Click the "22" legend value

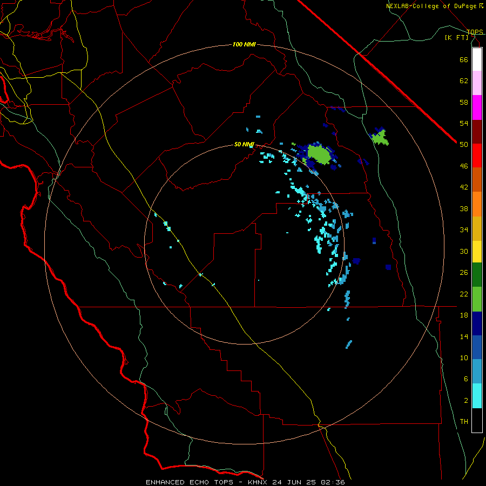click(x=464, y=294)
